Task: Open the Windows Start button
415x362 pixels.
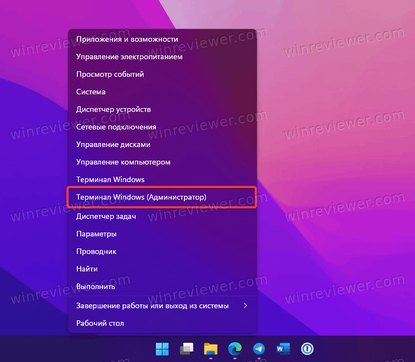Action: pos(162,349)
